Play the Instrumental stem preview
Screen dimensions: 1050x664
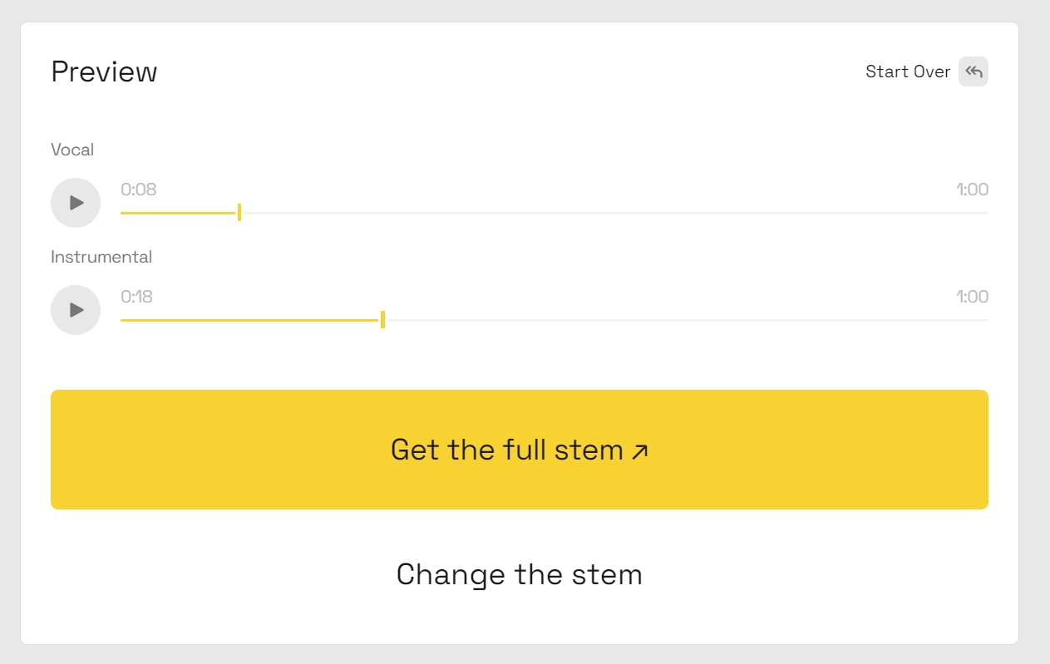tap(76, 310)
